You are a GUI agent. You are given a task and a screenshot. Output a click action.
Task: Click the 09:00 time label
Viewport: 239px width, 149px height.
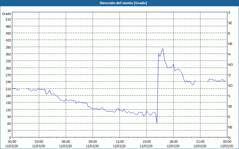click(x=93, y=142)
